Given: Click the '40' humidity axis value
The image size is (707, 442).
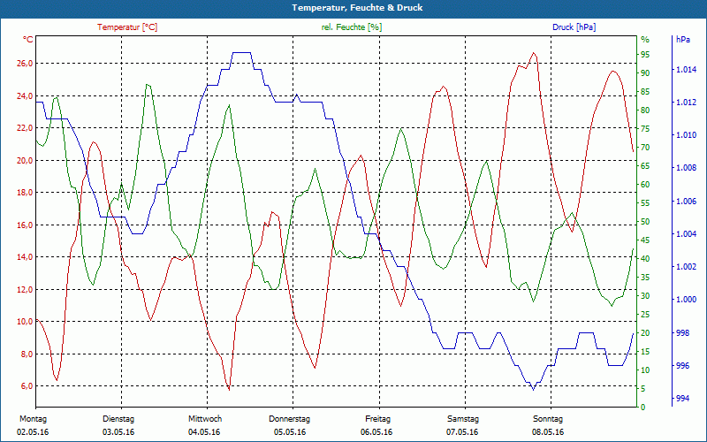Looking at the screenshot, I should (645, 258).
